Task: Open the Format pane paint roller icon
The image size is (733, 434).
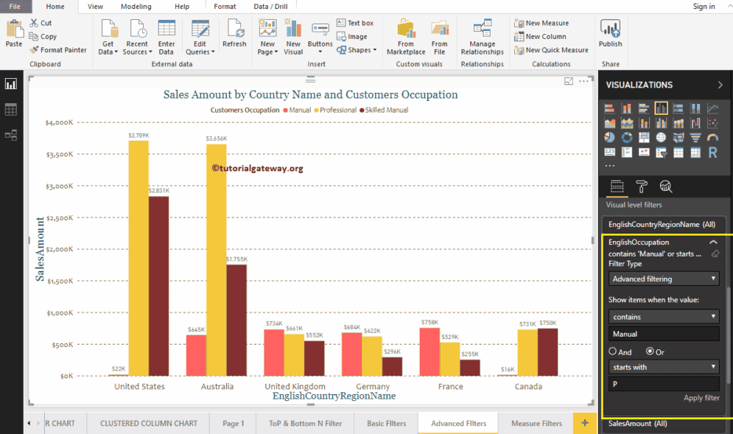Action: click(642, 186)
